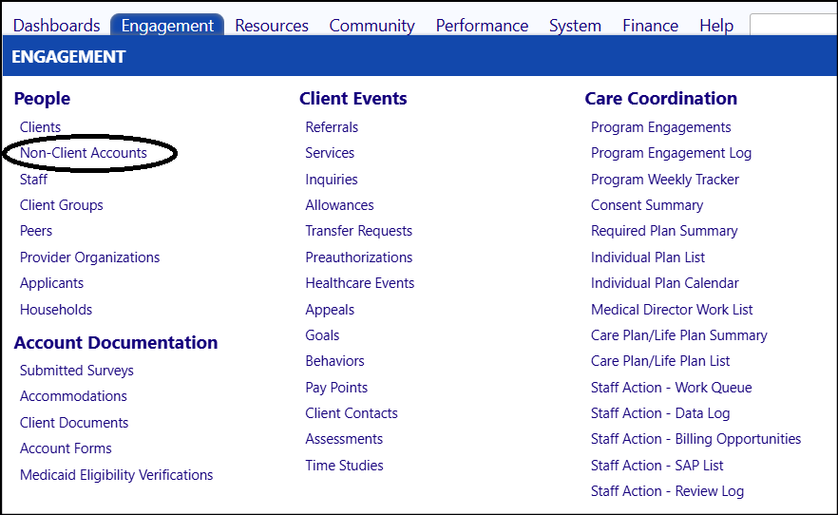Open the Households link
Screen dimensions: 838x515
(56, 310)
